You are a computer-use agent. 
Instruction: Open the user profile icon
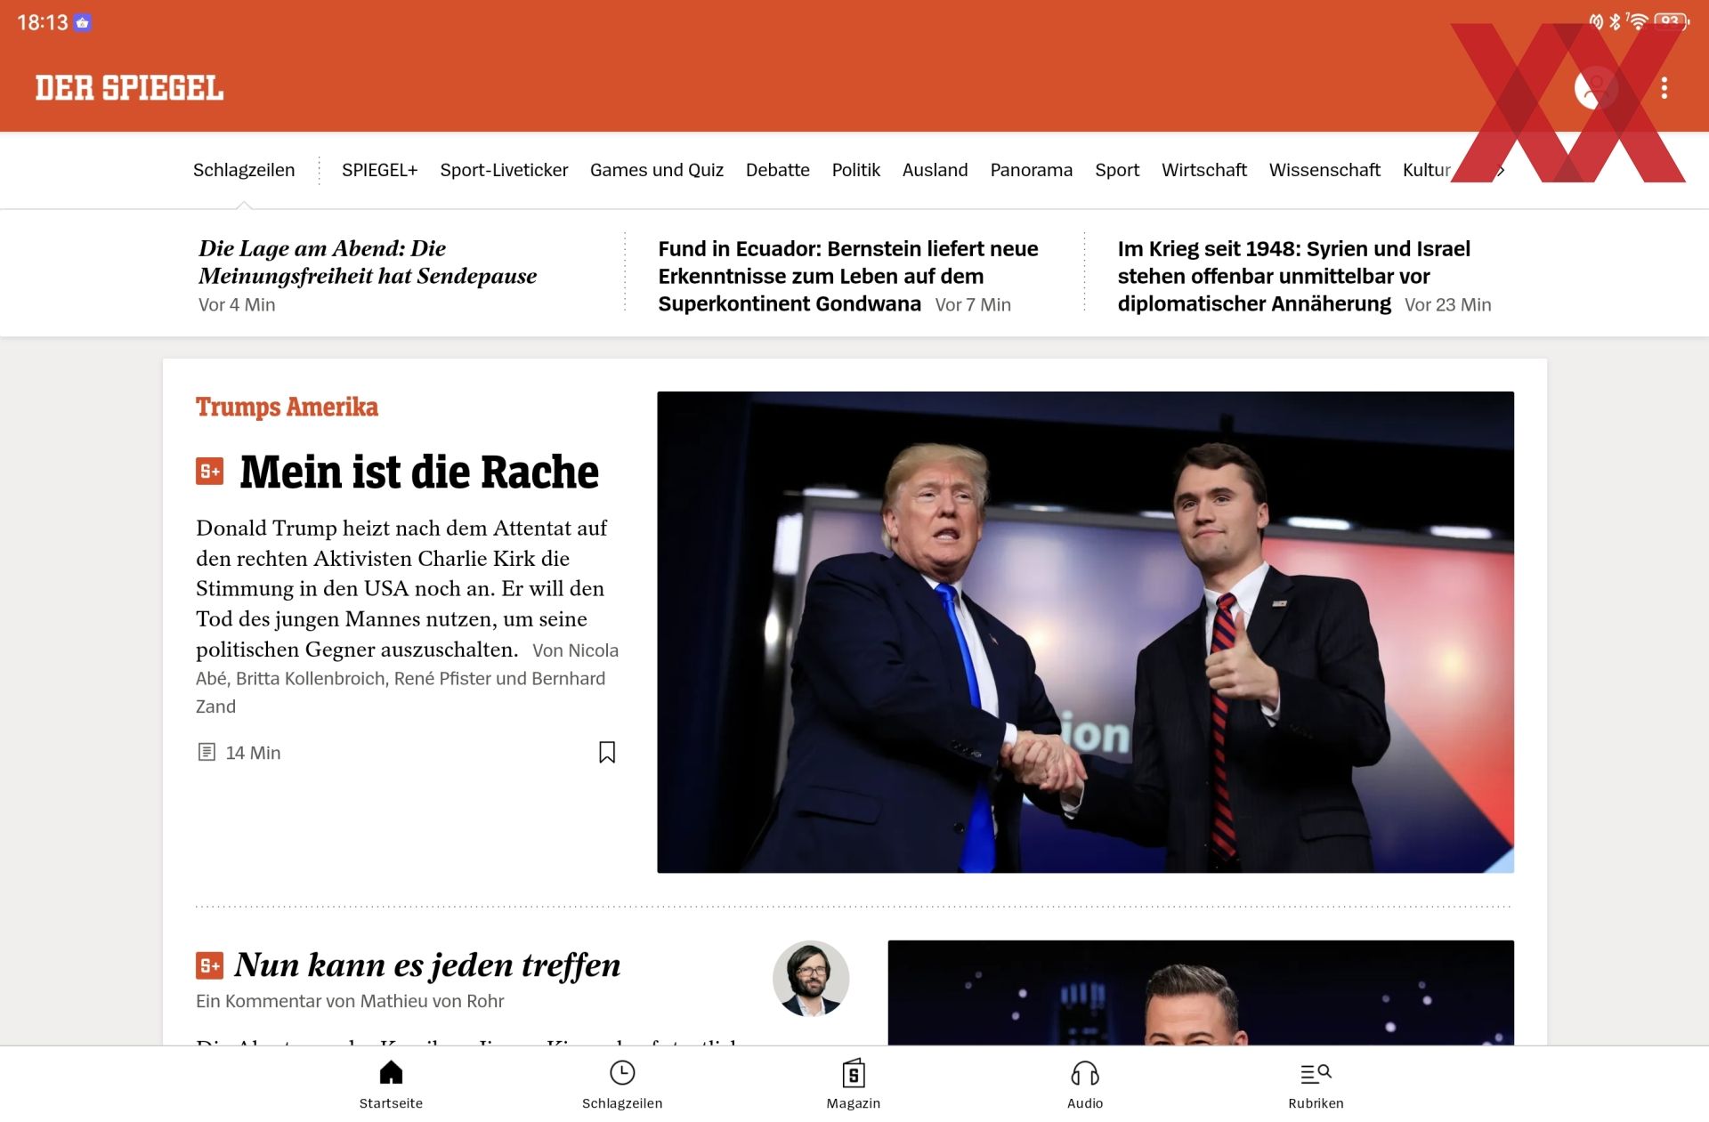tap(1596, 87)
